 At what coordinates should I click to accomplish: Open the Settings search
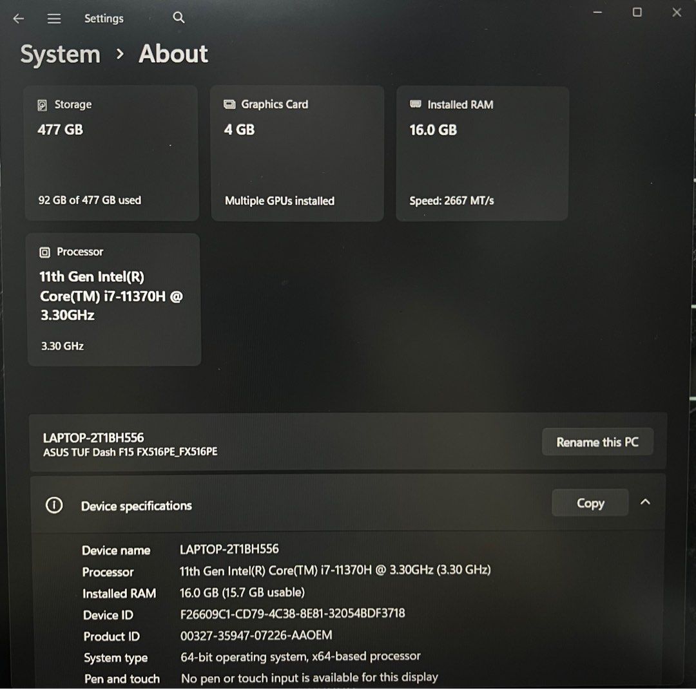[179, 18]
